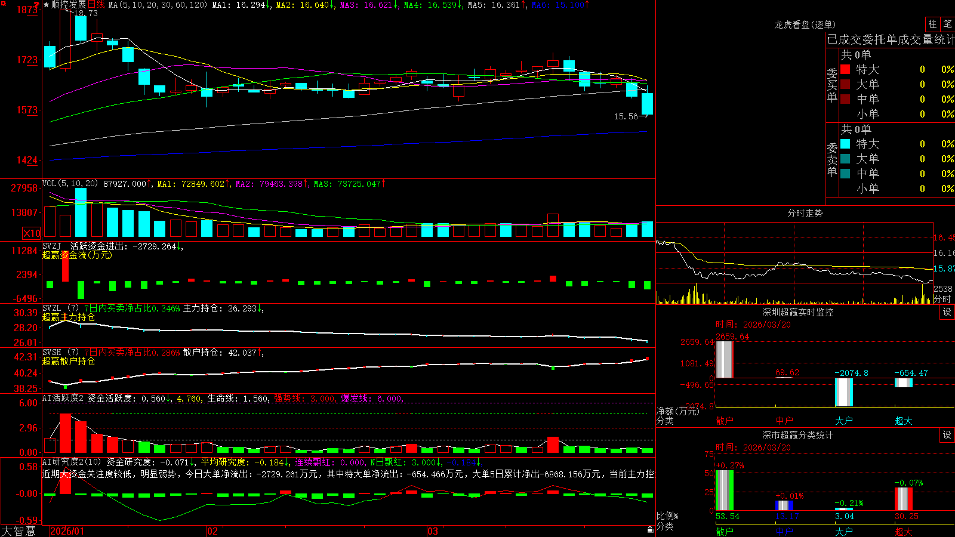Click the red question mark icon top-left
The image size is (955, 537).
tap(36, 4)
